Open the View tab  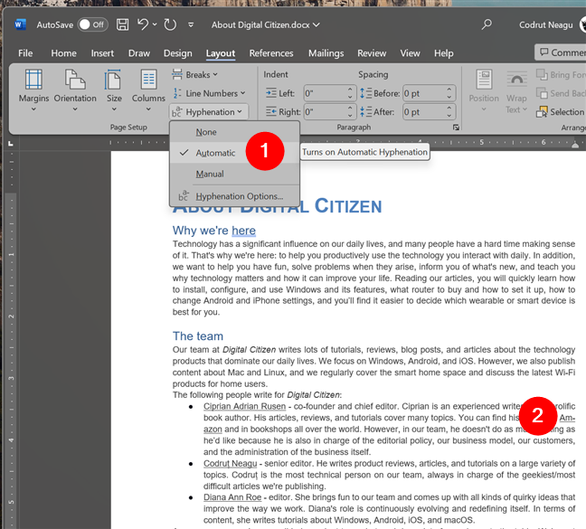click(410, 53)
